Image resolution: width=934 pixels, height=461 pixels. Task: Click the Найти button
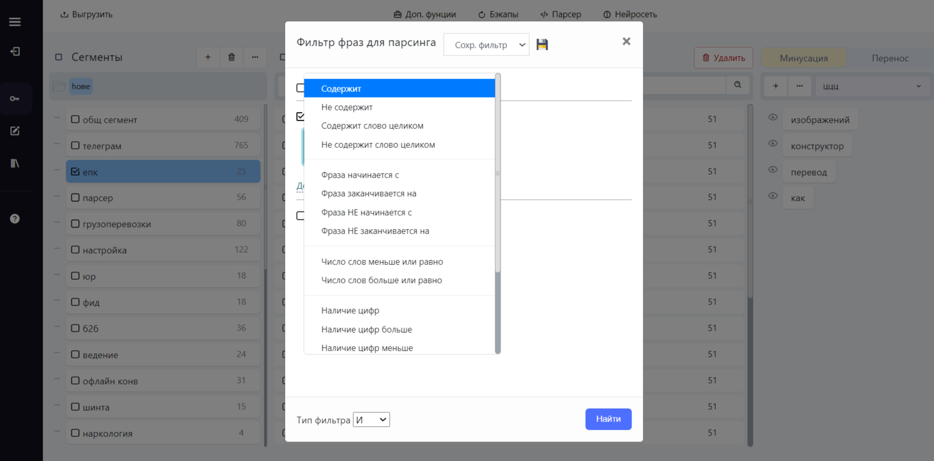click(608, 419)
